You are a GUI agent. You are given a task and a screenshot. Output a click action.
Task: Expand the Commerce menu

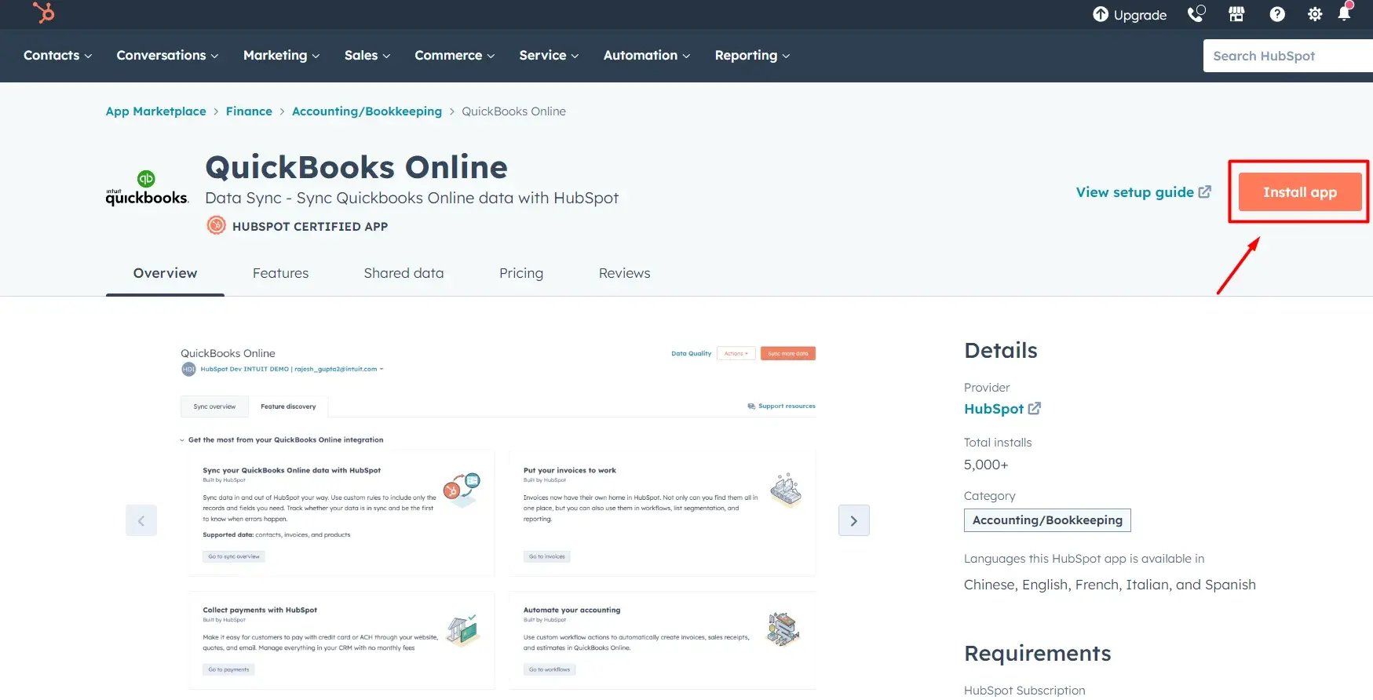[x=455, y=55]
